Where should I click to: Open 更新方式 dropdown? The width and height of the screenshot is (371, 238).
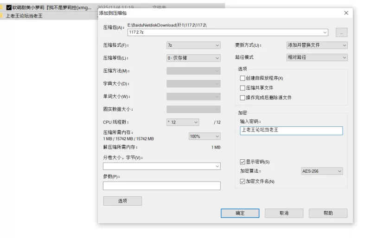pos(317,45)
